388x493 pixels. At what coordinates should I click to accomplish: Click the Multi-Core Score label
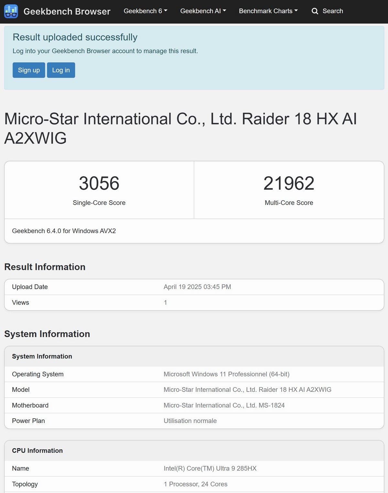[289, 203]
